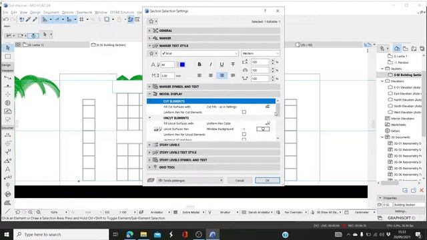Image resolution: width=427 pixels, height=240 pixels.
Task: Open the Western script dropdown
Action: pyautogui.click(x=260, y=53)
